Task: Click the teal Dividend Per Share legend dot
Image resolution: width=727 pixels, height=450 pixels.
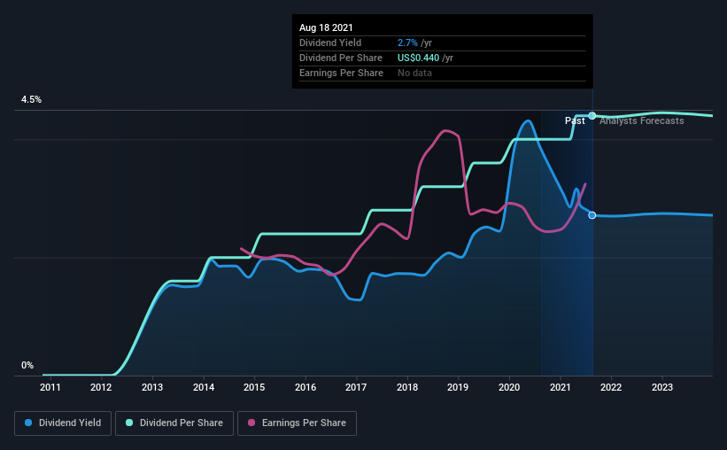Action: coord(129,423)
